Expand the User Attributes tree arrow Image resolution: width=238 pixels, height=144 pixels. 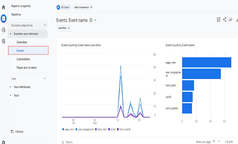10,87
